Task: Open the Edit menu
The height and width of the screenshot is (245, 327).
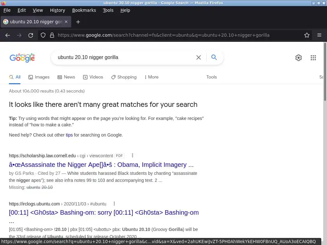Action: coord(22,10)
